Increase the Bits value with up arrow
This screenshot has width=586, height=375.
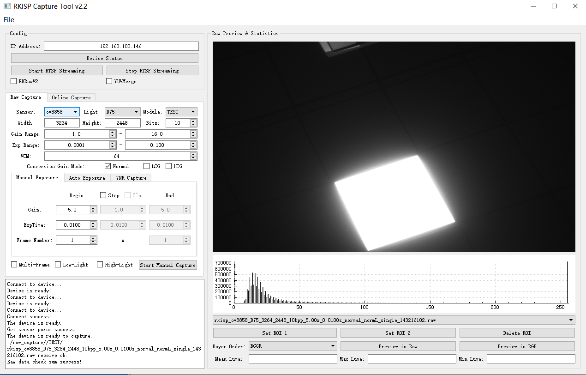click(x=193, y=121)
